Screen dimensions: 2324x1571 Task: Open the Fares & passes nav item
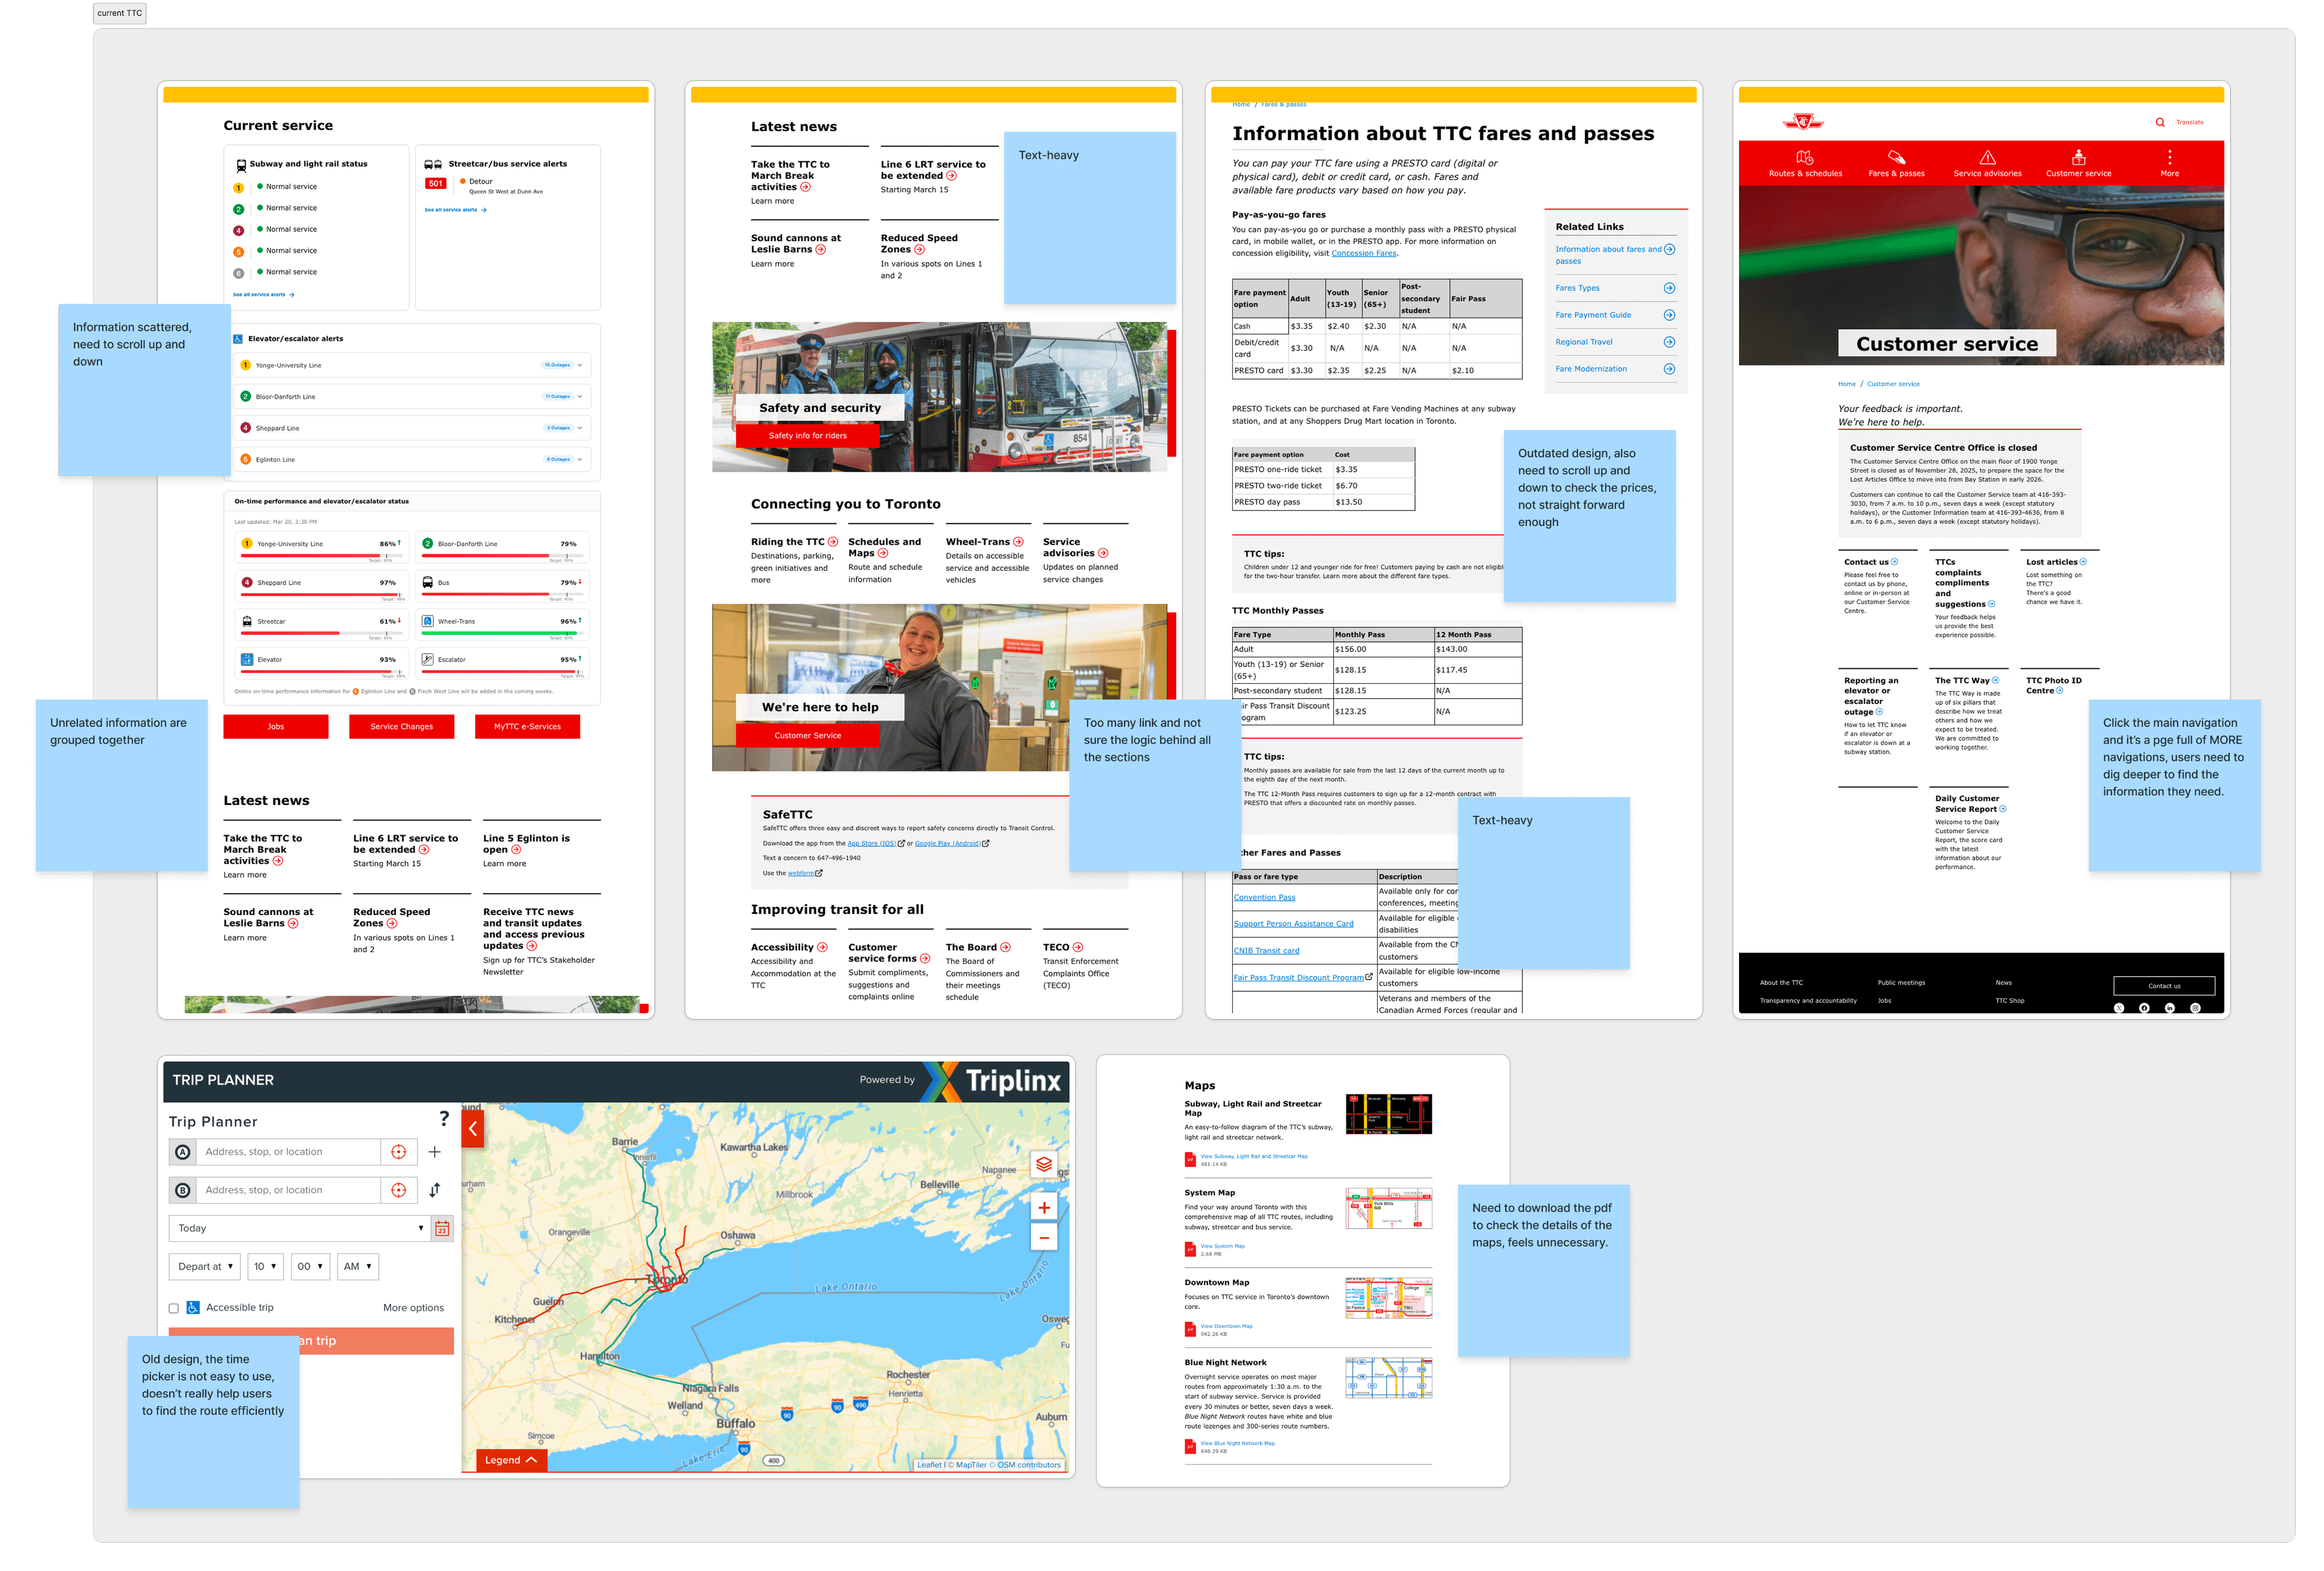[1896, 163]
